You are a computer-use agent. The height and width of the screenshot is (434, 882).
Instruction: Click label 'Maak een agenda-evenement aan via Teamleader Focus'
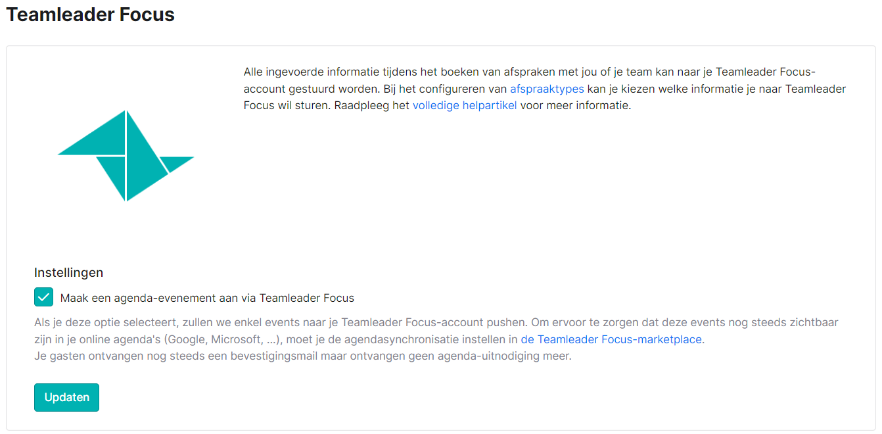tap(207, 298)
